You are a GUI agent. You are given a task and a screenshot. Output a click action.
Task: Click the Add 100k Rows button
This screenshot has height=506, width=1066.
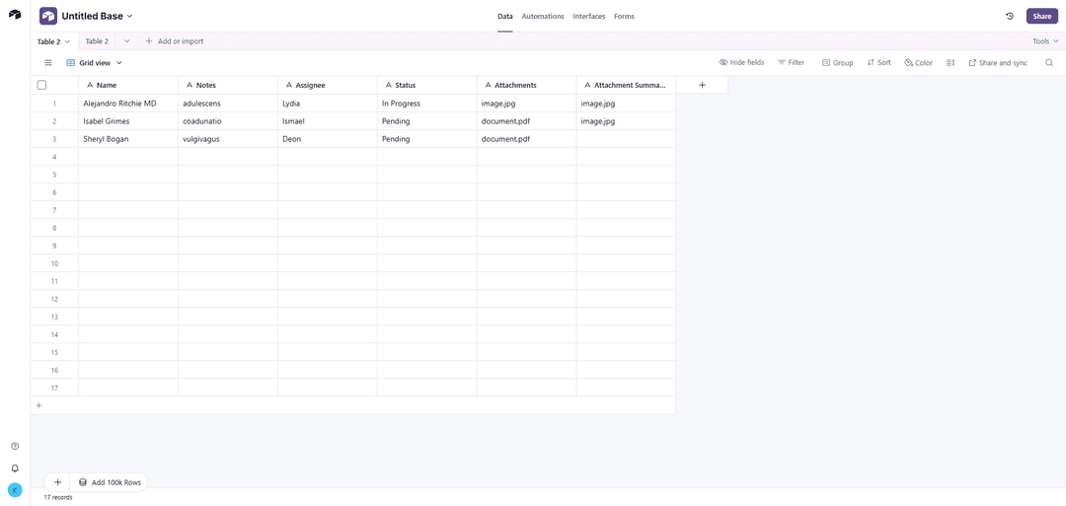[x=109, y=482]
